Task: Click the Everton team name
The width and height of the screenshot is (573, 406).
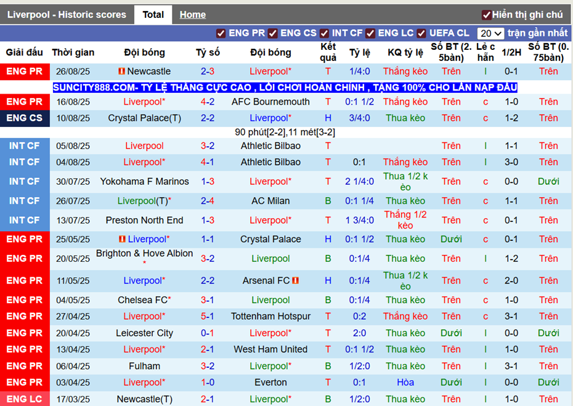Action: (270, 382)
